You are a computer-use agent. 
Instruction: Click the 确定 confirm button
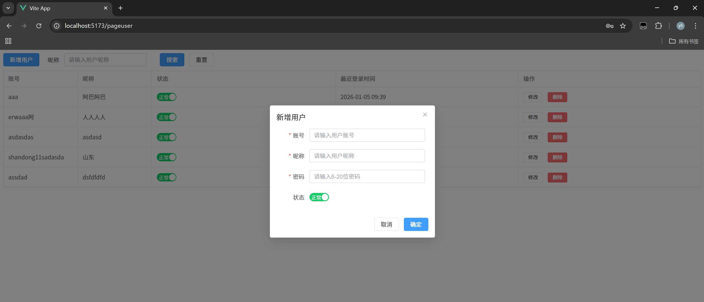416,224
